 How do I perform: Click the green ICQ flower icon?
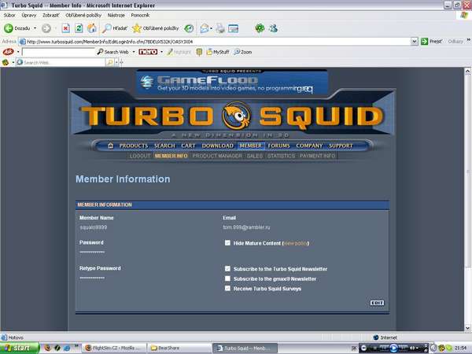260,28
